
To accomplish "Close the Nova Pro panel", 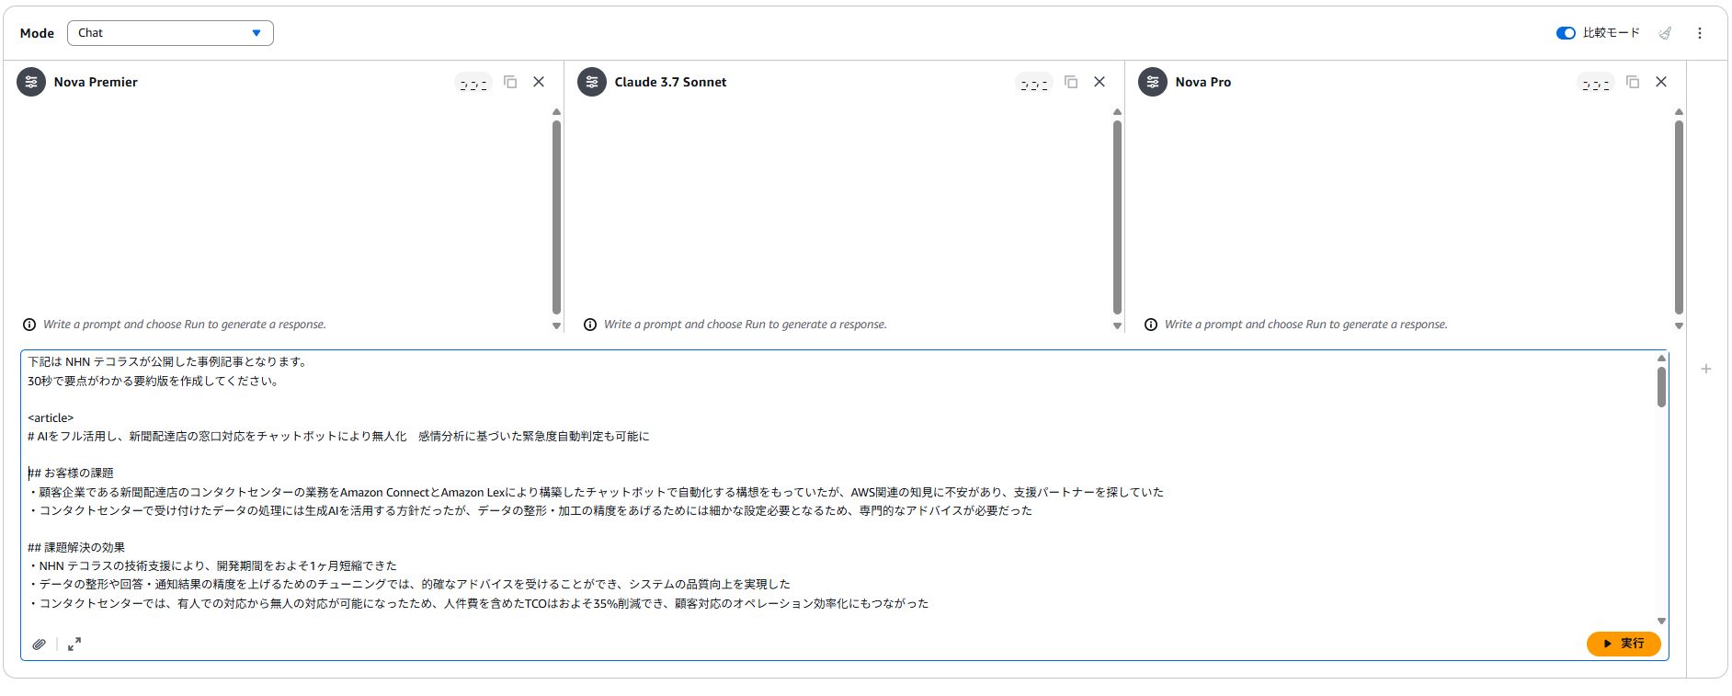I will point(1661,82).
